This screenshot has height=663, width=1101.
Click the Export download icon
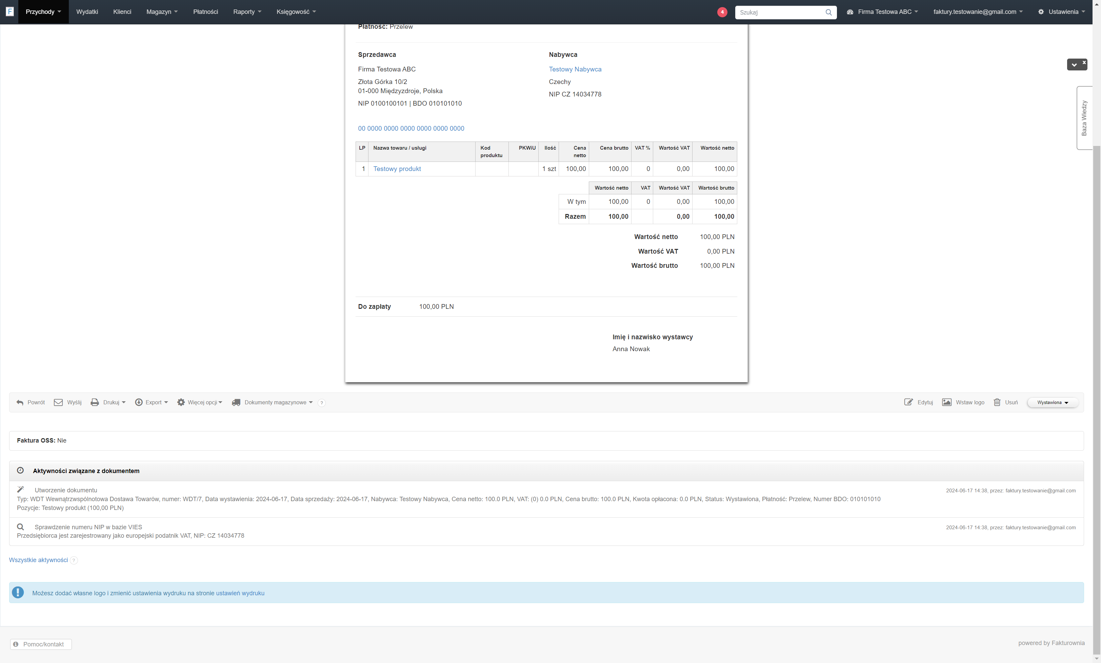pyautogui.click(x=139, y=402)
